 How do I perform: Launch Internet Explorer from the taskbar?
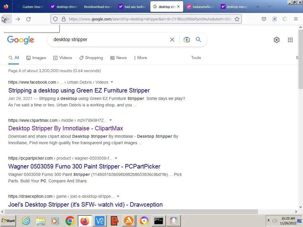pos(26,220)
